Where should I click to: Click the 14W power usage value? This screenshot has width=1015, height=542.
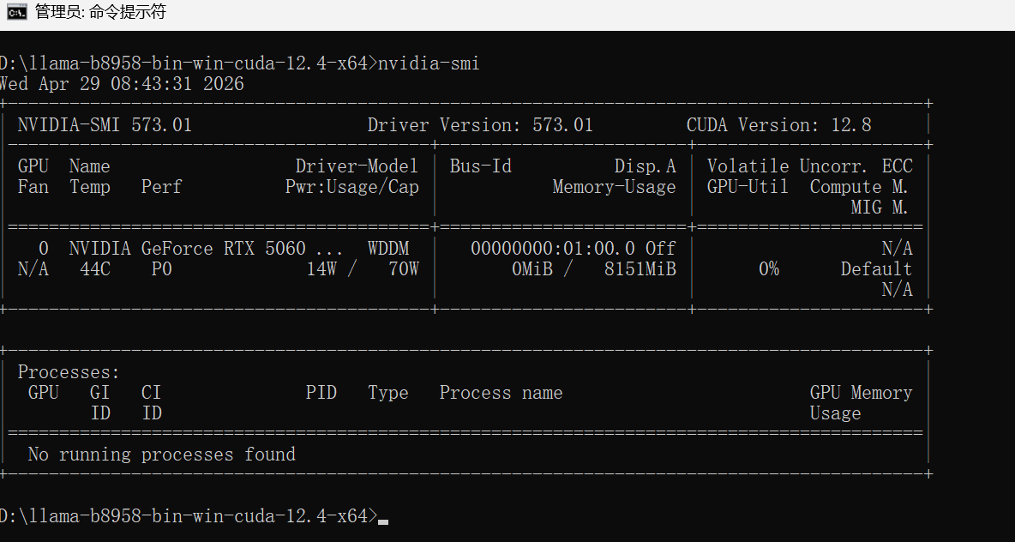point(321,269)
